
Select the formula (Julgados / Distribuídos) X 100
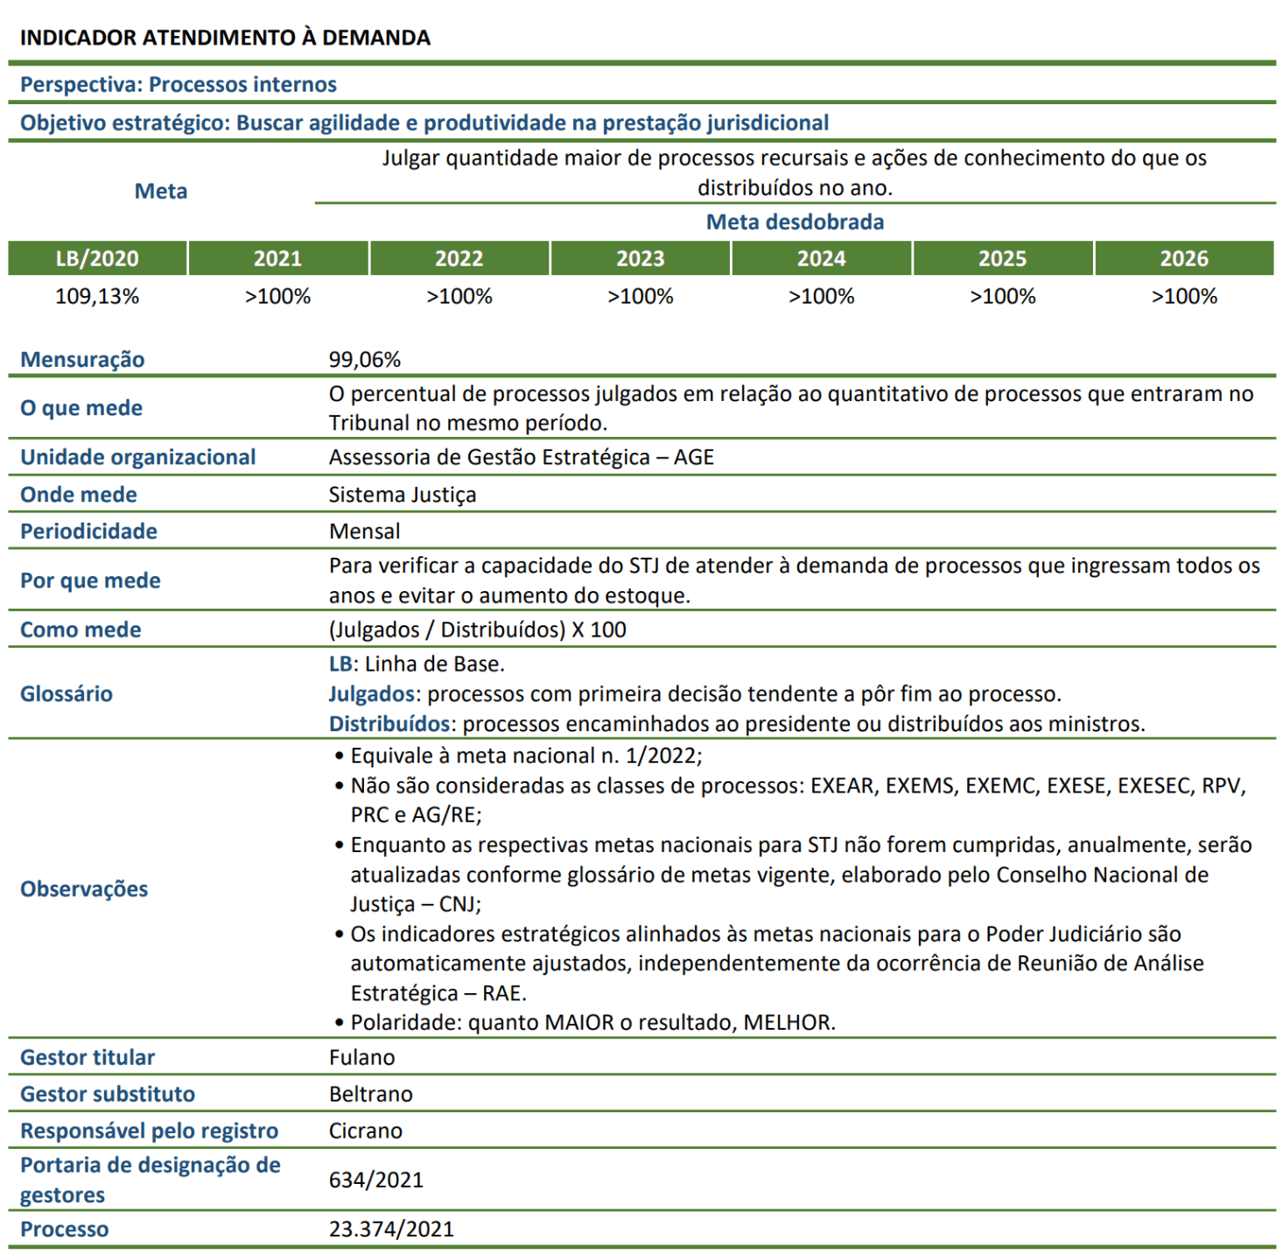coord(478,630)
